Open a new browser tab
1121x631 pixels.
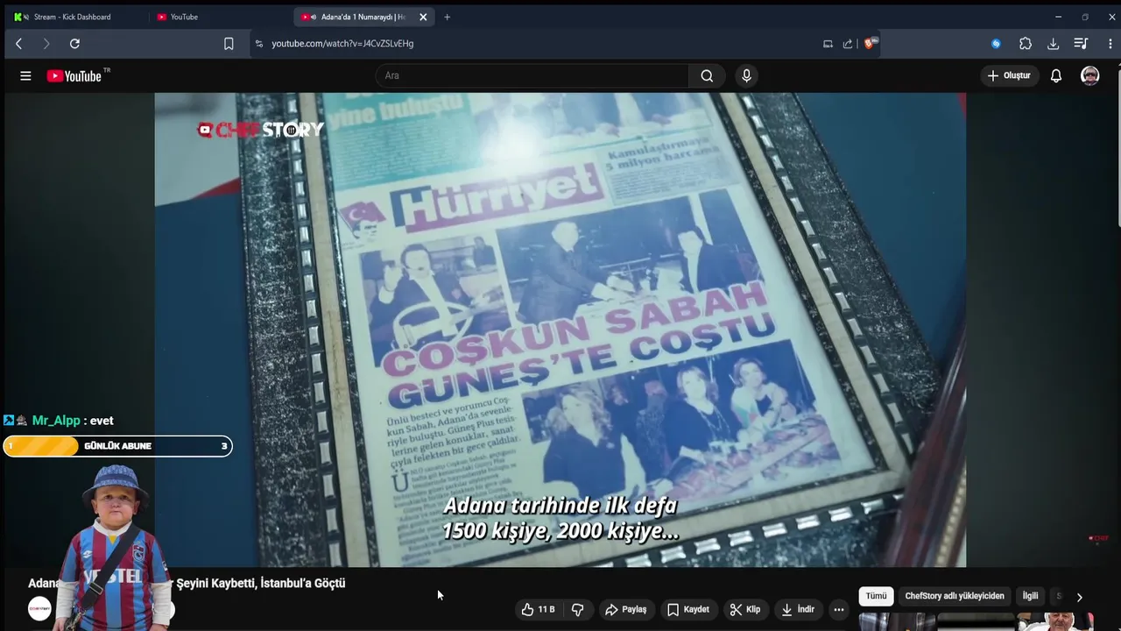click(447, 17)
